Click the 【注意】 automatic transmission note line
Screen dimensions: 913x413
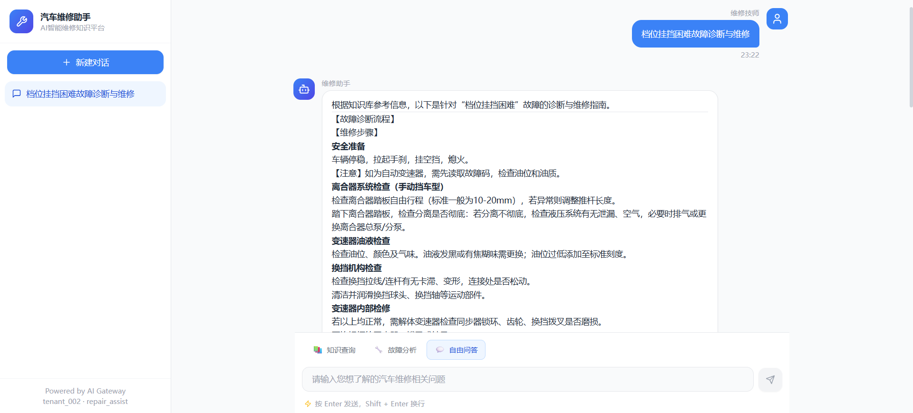[447, 173]
